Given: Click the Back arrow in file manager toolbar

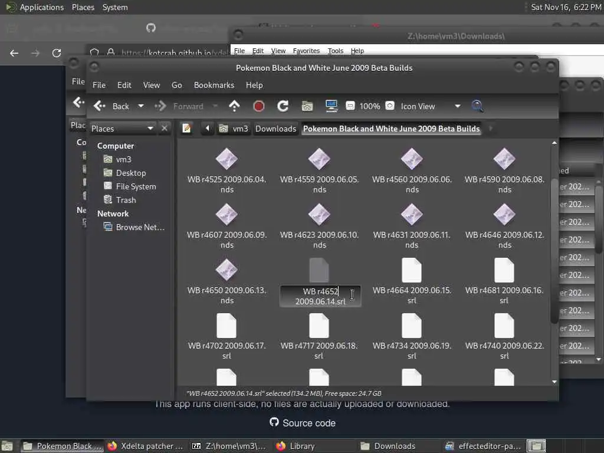Looking at the screenshot, I should pyautogui.click(x=99, y=106).
